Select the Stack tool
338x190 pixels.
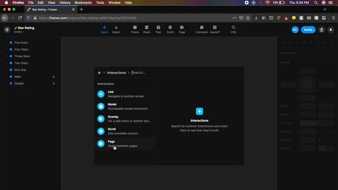pyautogui.click(x=147, y=30)
